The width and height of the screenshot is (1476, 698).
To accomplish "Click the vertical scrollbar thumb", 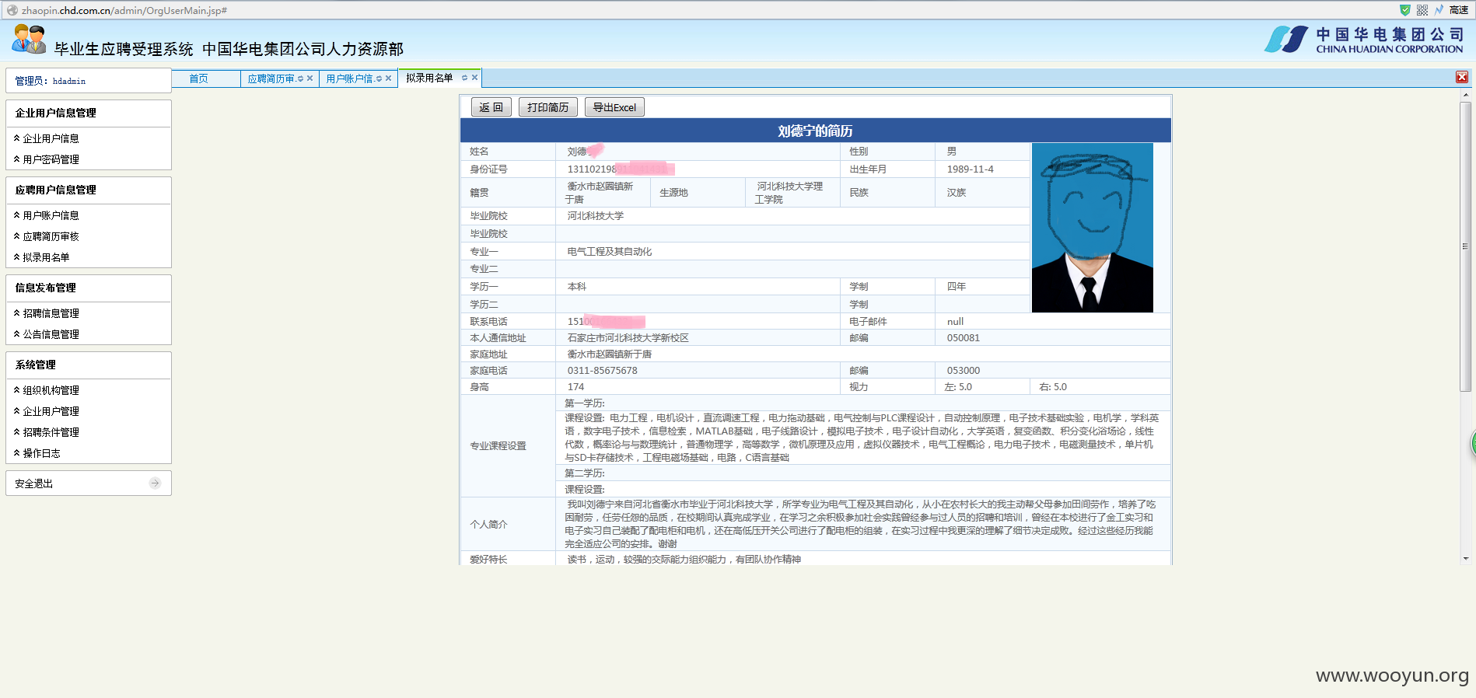I will click(x=1466, y=246).
